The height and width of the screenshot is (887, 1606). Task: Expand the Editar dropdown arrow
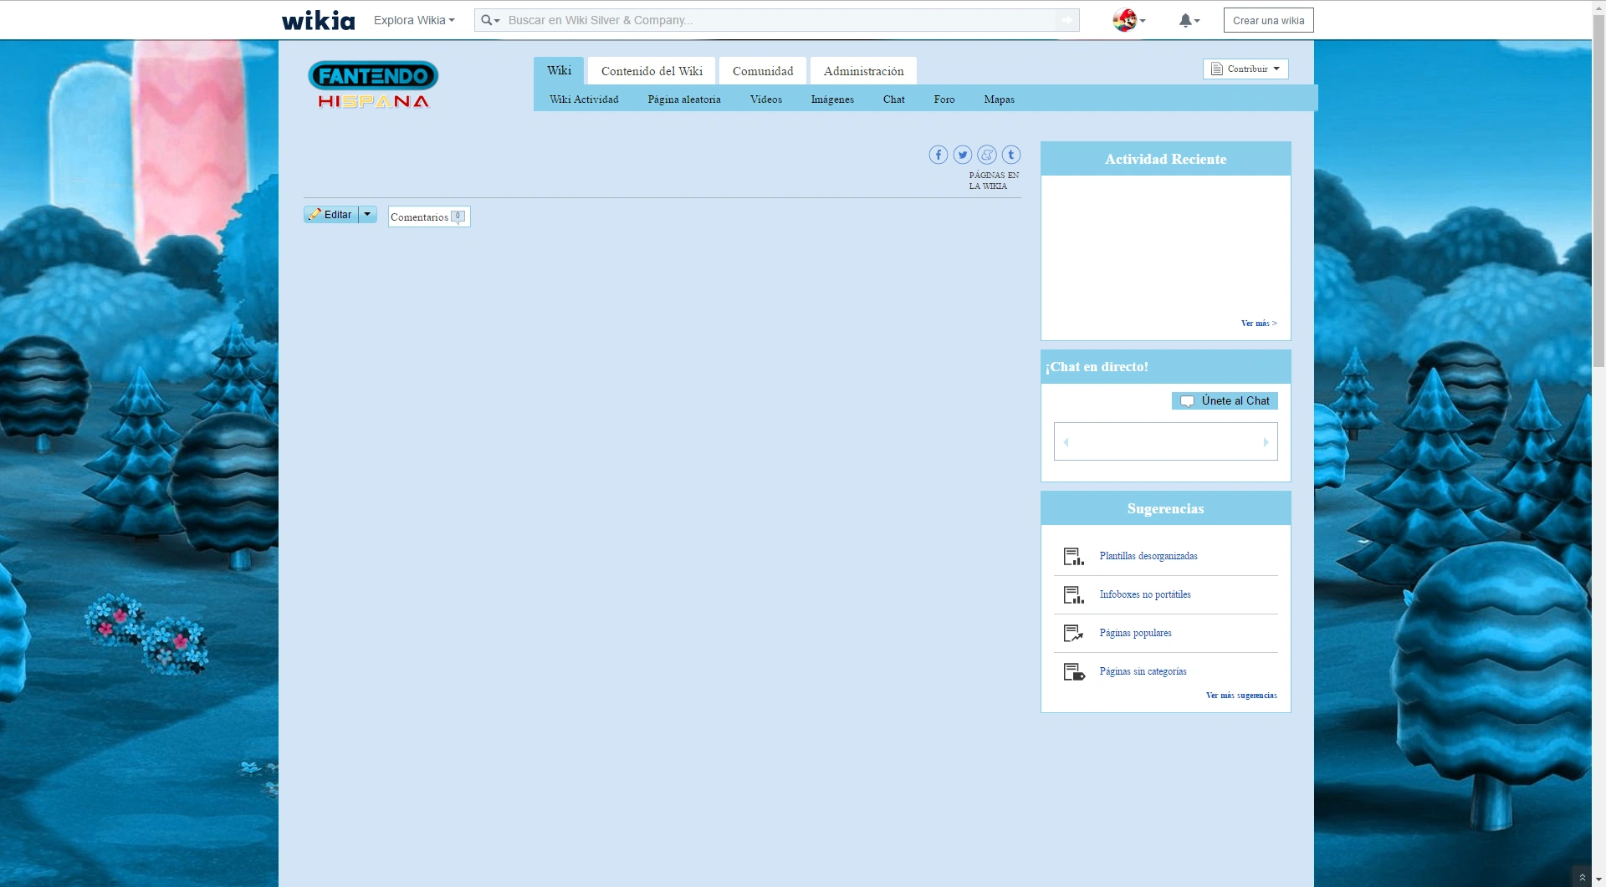(x=367, y=215)
